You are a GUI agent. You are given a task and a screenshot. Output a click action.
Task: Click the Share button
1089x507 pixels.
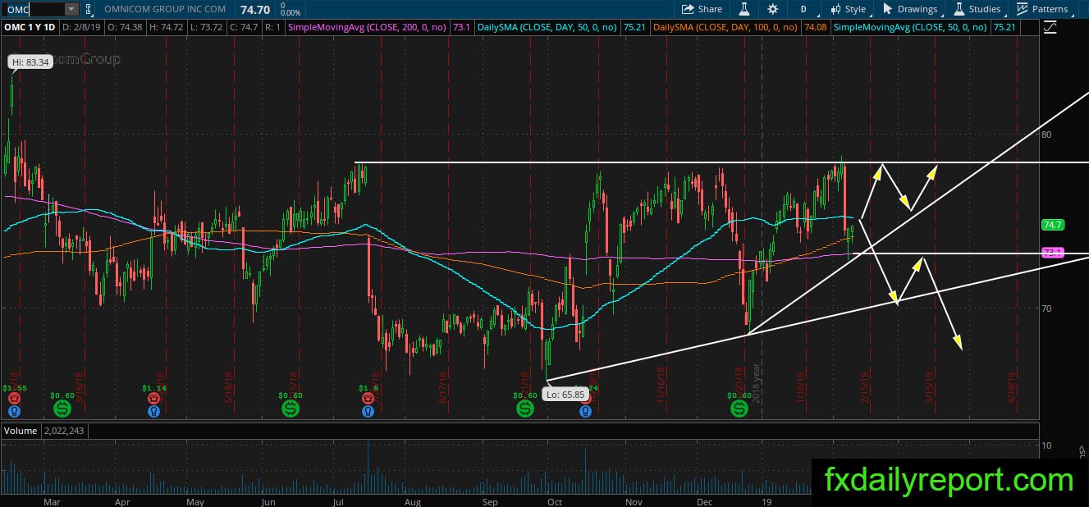click(x=702, y=9)
